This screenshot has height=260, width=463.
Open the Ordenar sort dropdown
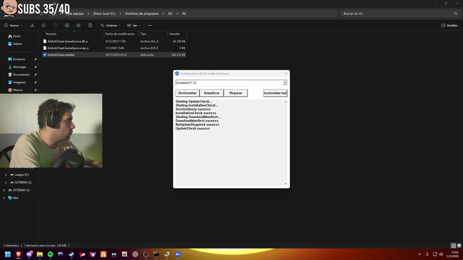[x=110, y=25]
